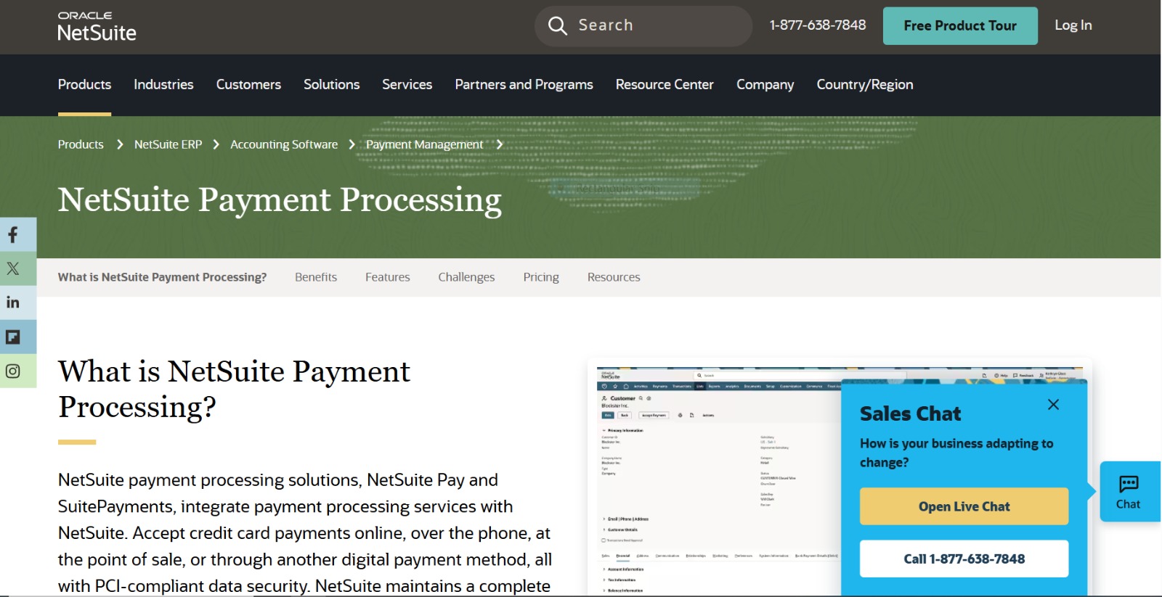Open the Products main menu
1162x597 pixels.
pyautogui.click(x=84, y=85)
